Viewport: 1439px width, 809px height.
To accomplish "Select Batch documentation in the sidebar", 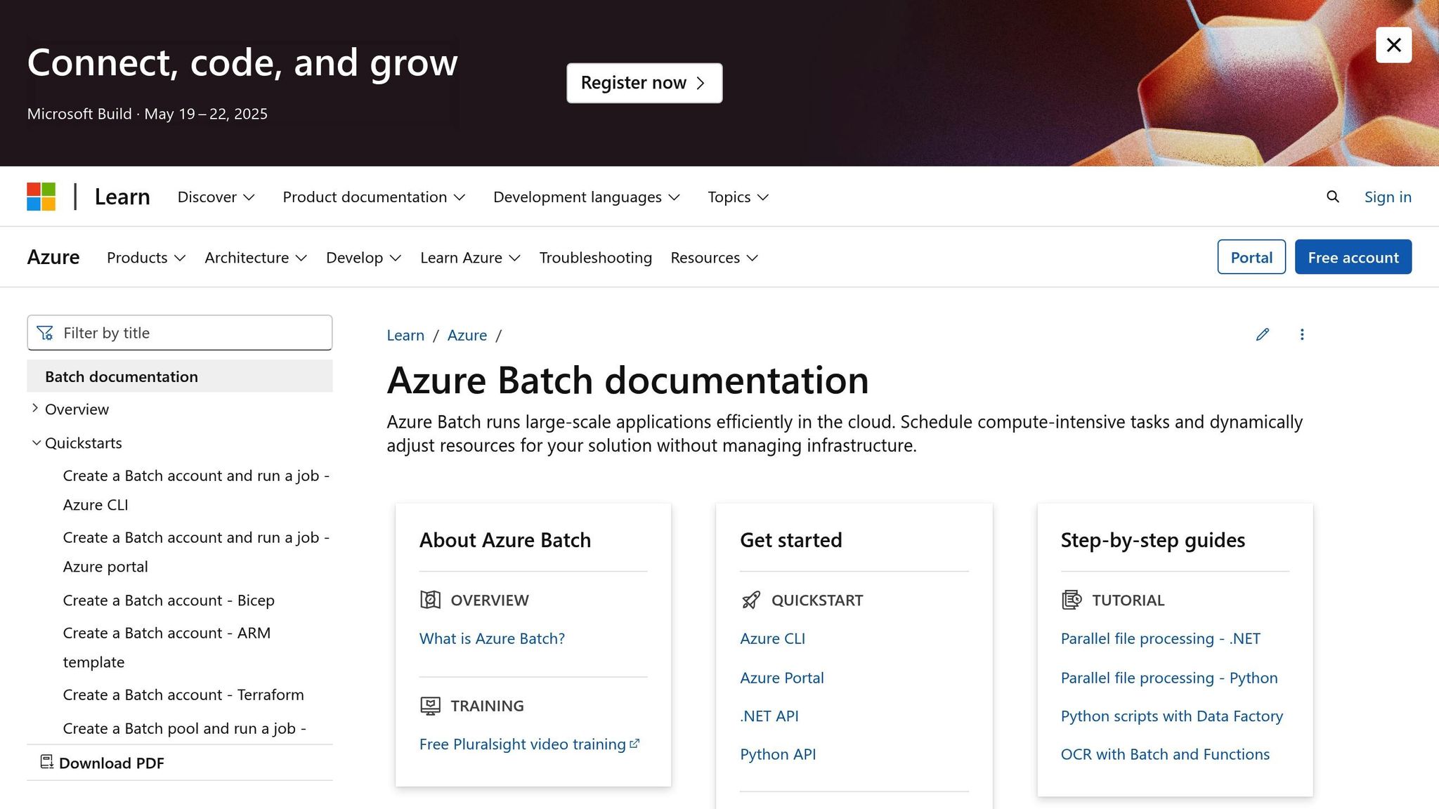I will [180, 376].
